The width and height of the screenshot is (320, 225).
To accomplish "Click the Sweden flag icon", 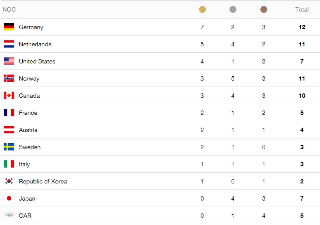I will tap(9, 147).
